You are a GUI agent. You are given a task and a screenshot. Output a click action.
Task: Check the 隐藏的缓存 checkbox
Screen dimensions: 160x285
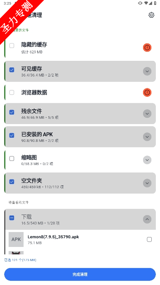pyautogui.click(x=12, y=46)
